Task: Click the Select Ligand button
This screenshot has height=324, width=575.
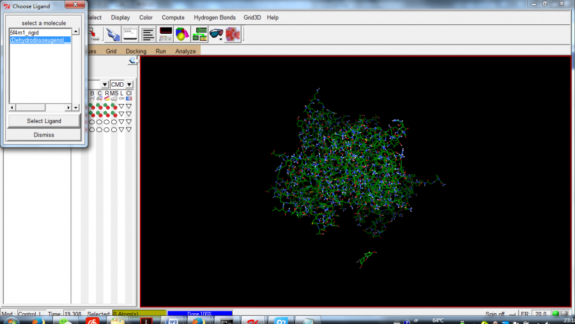Action: click(44, 121)
